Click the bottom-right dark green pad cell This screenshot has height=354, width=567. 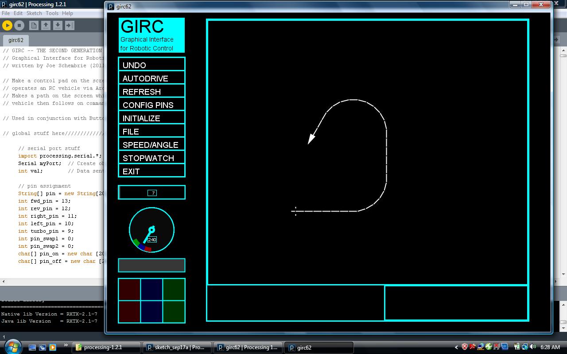(x=174, y=312)
